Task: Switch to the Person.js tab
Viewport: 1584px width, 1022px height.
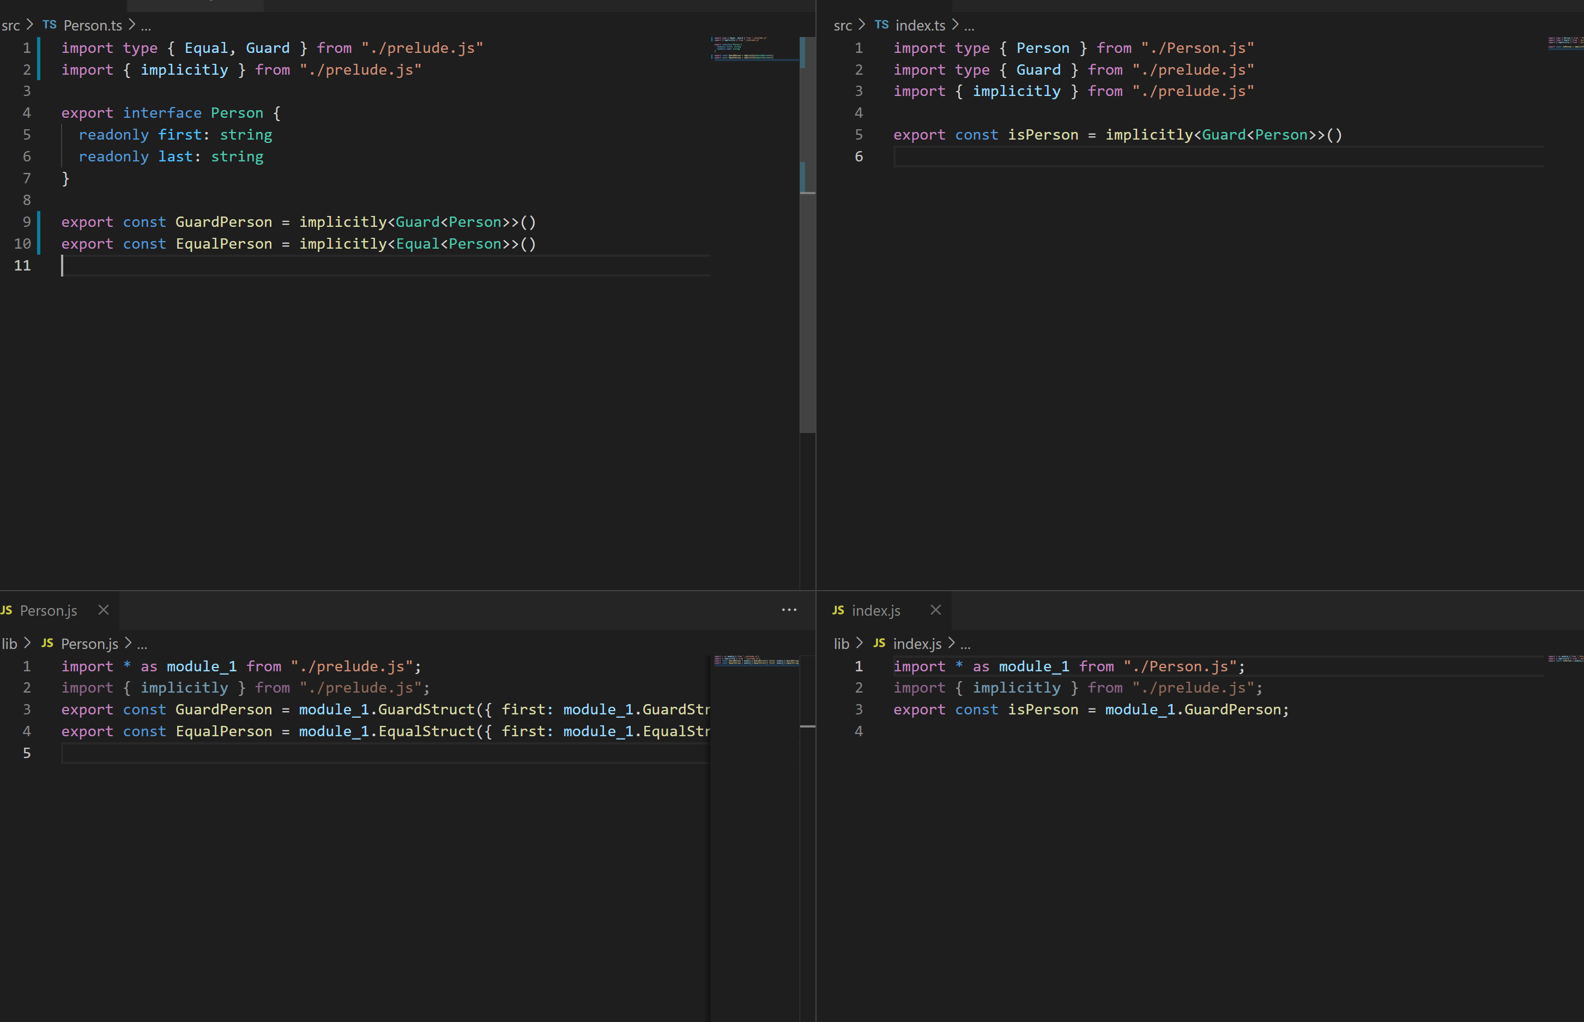Action: click(49, 610)
